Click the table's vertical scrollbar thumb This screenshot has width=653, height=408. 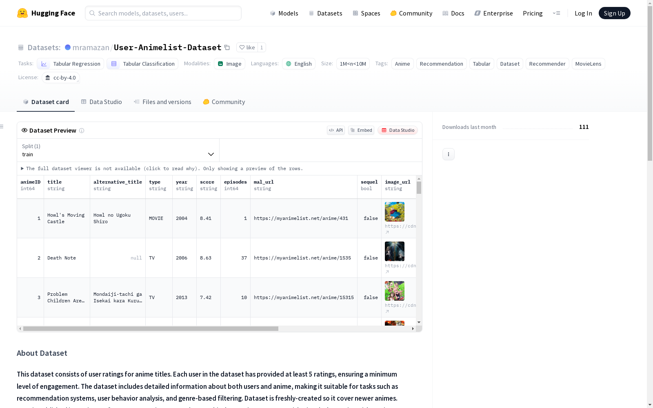click(x=419, y=188)
